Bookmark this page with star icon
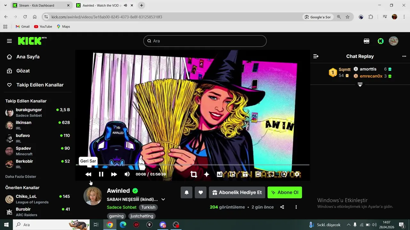Screen dimensions: 410x230 [x=348, y=17]
